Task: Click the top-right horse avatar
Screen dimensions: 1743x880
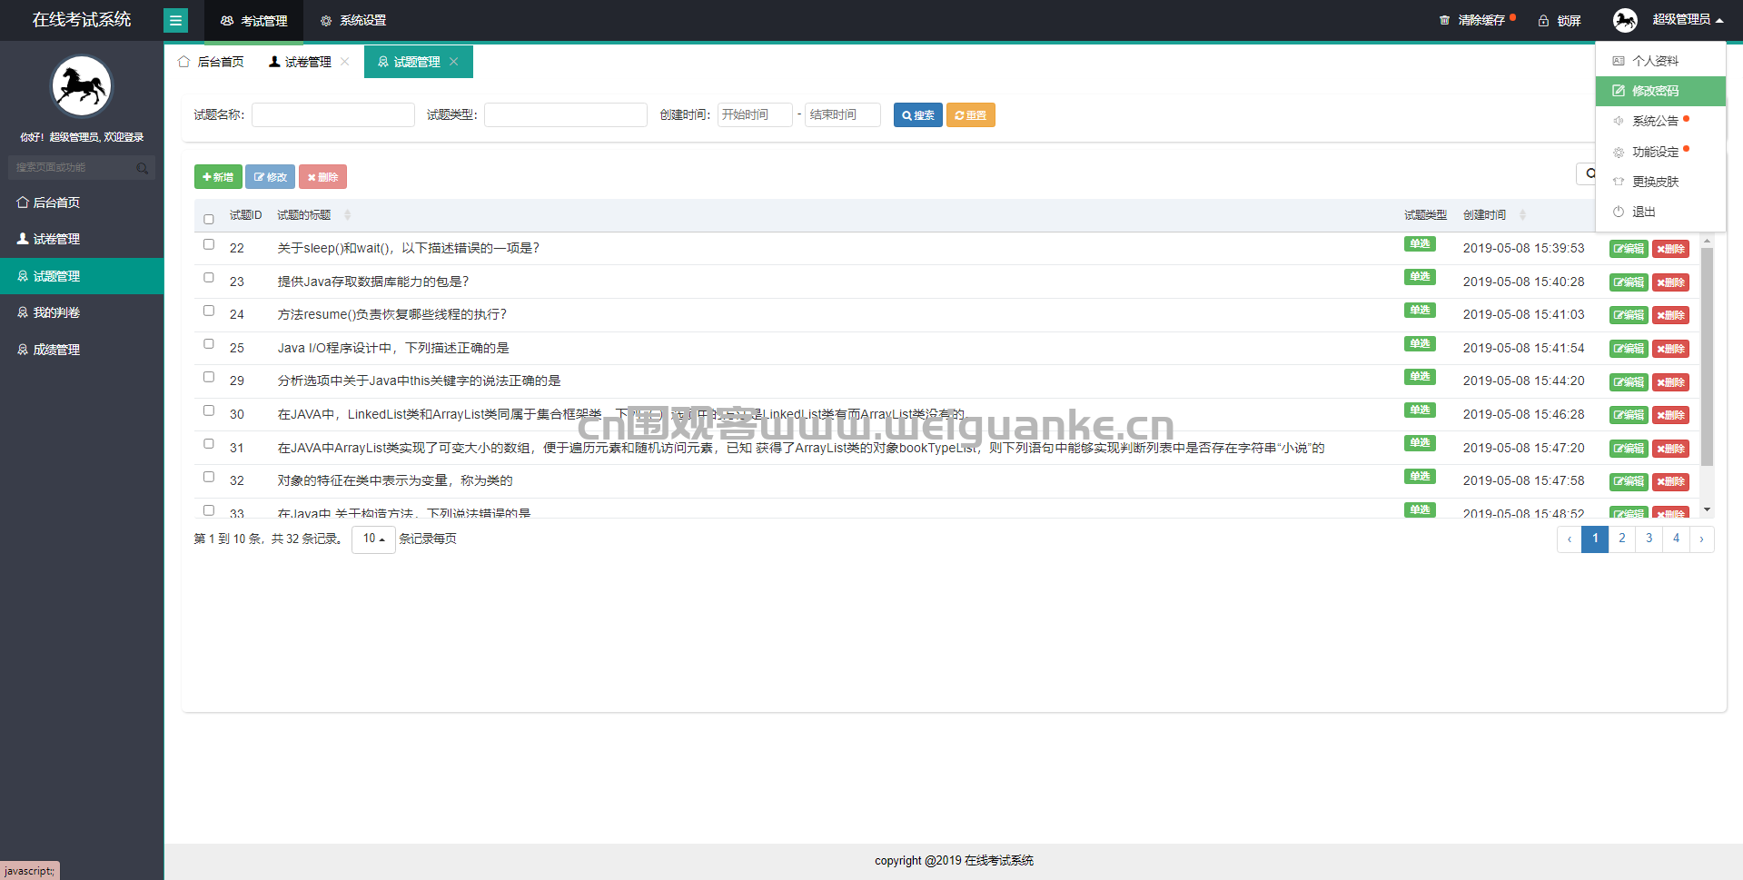Action: tap(1625, 20)
